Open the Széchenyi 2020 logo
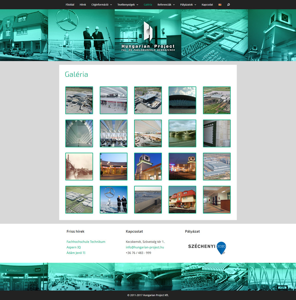 pyautogui.click(x=207, y=247)
